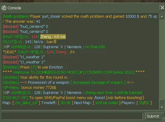Click the scrollbar down arrow
Viewport: 165px width, 122px height.
pos(162,107)
